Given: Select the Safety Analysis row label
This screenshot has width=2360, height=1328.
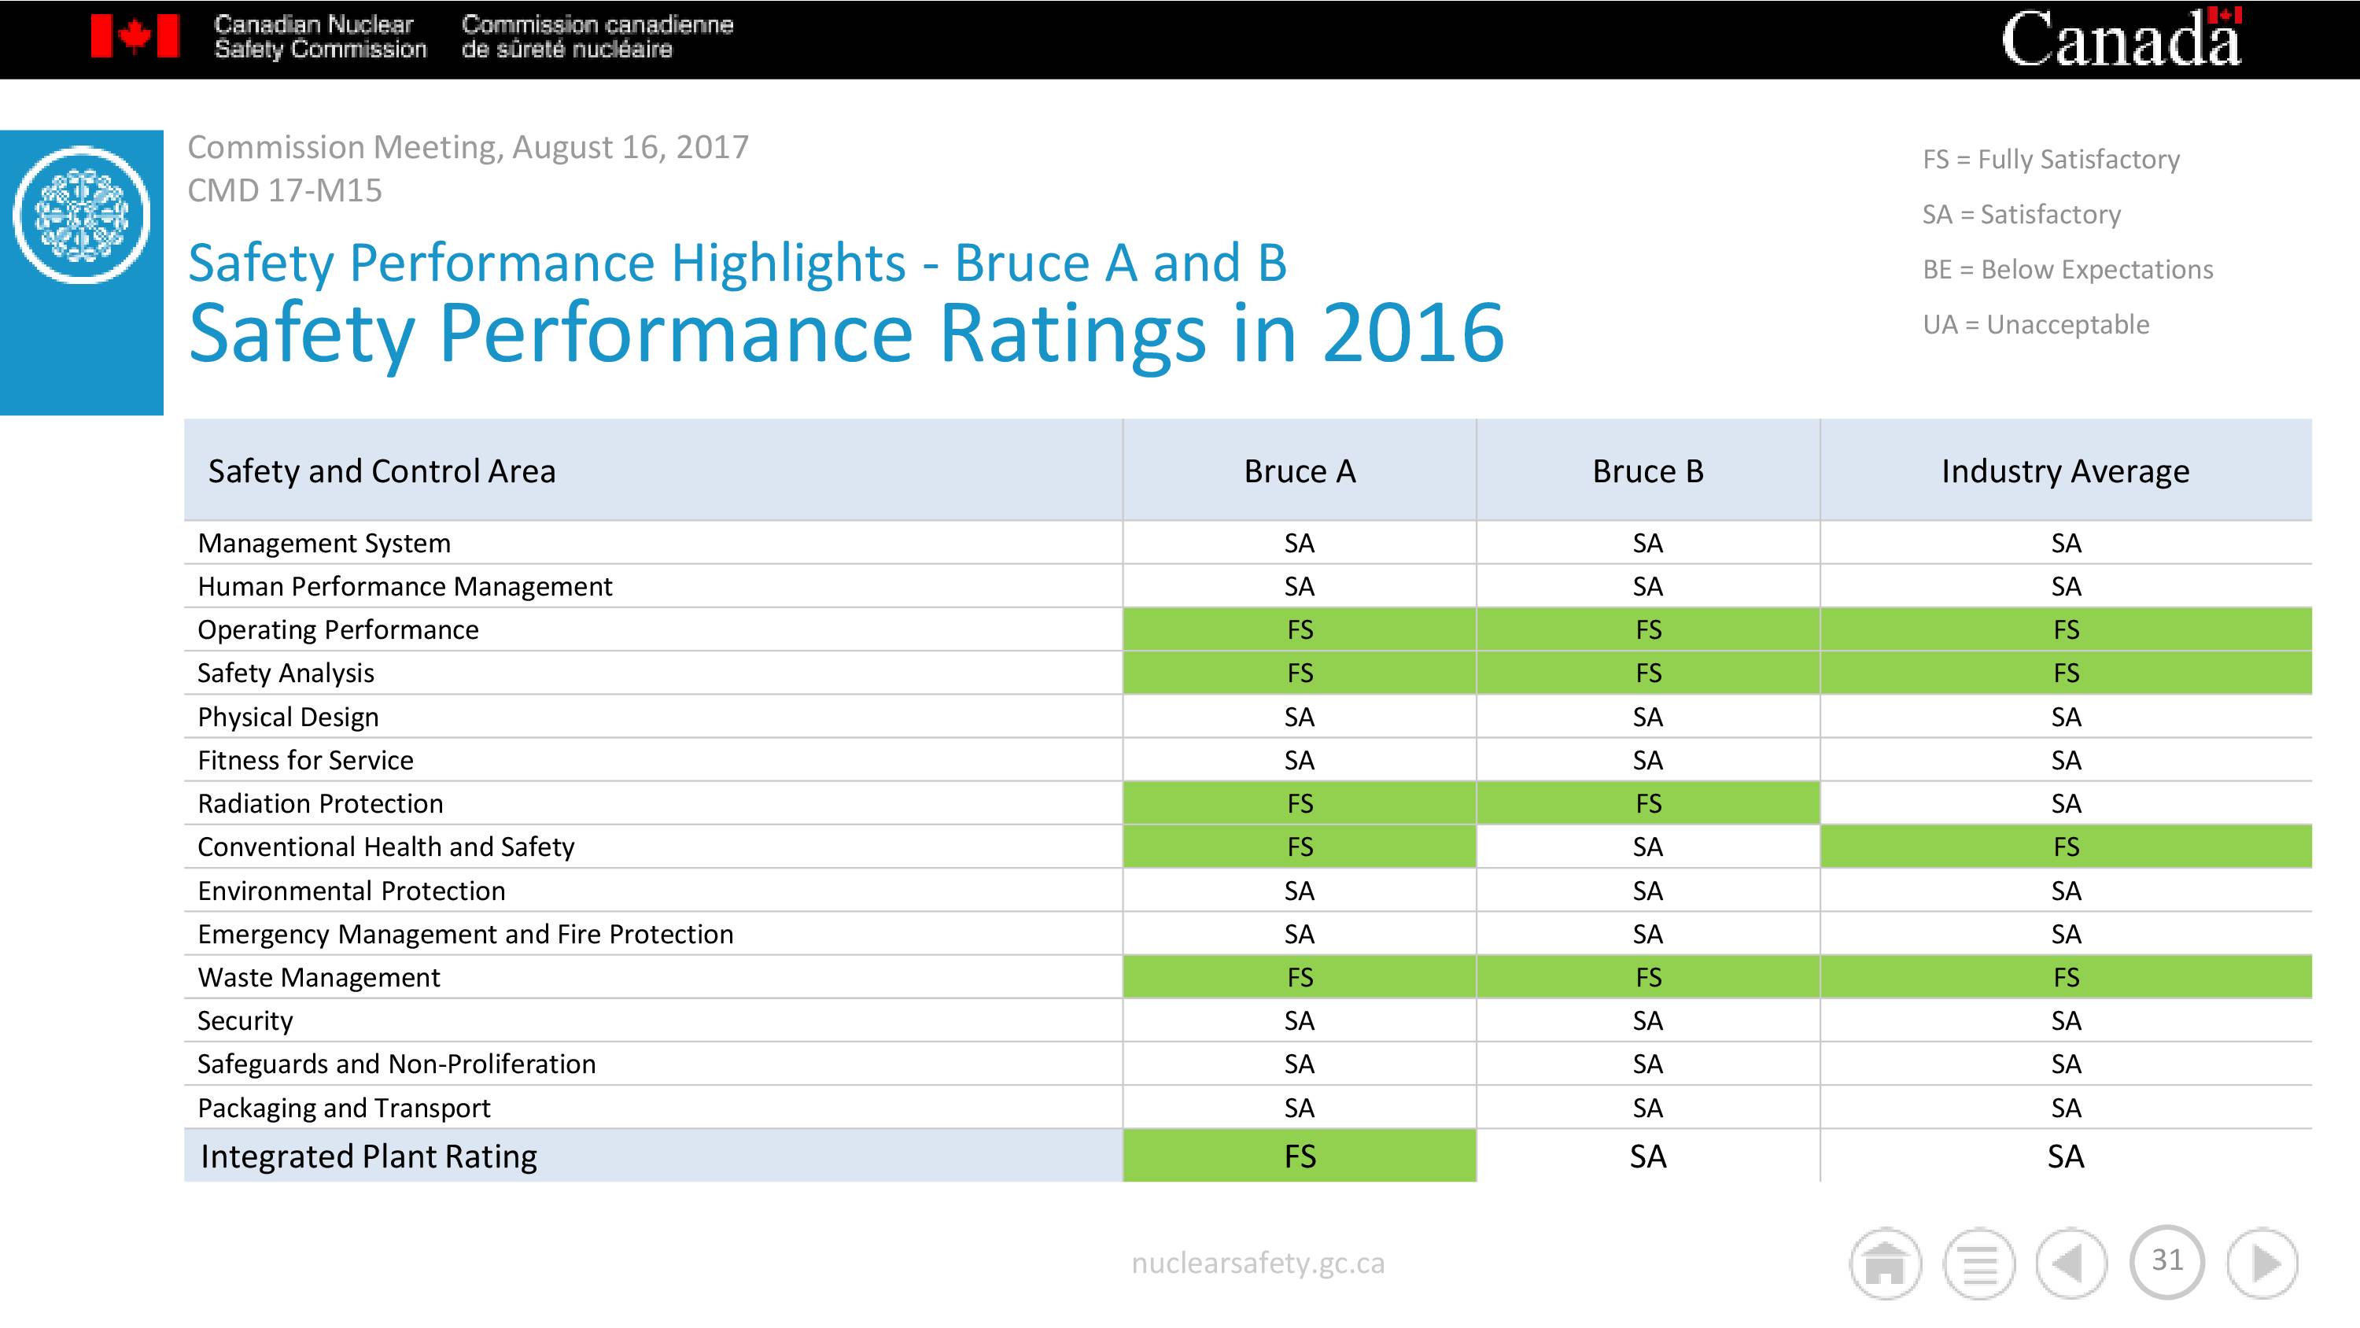Looking at the screenshot, I should [x=286, y=673].
